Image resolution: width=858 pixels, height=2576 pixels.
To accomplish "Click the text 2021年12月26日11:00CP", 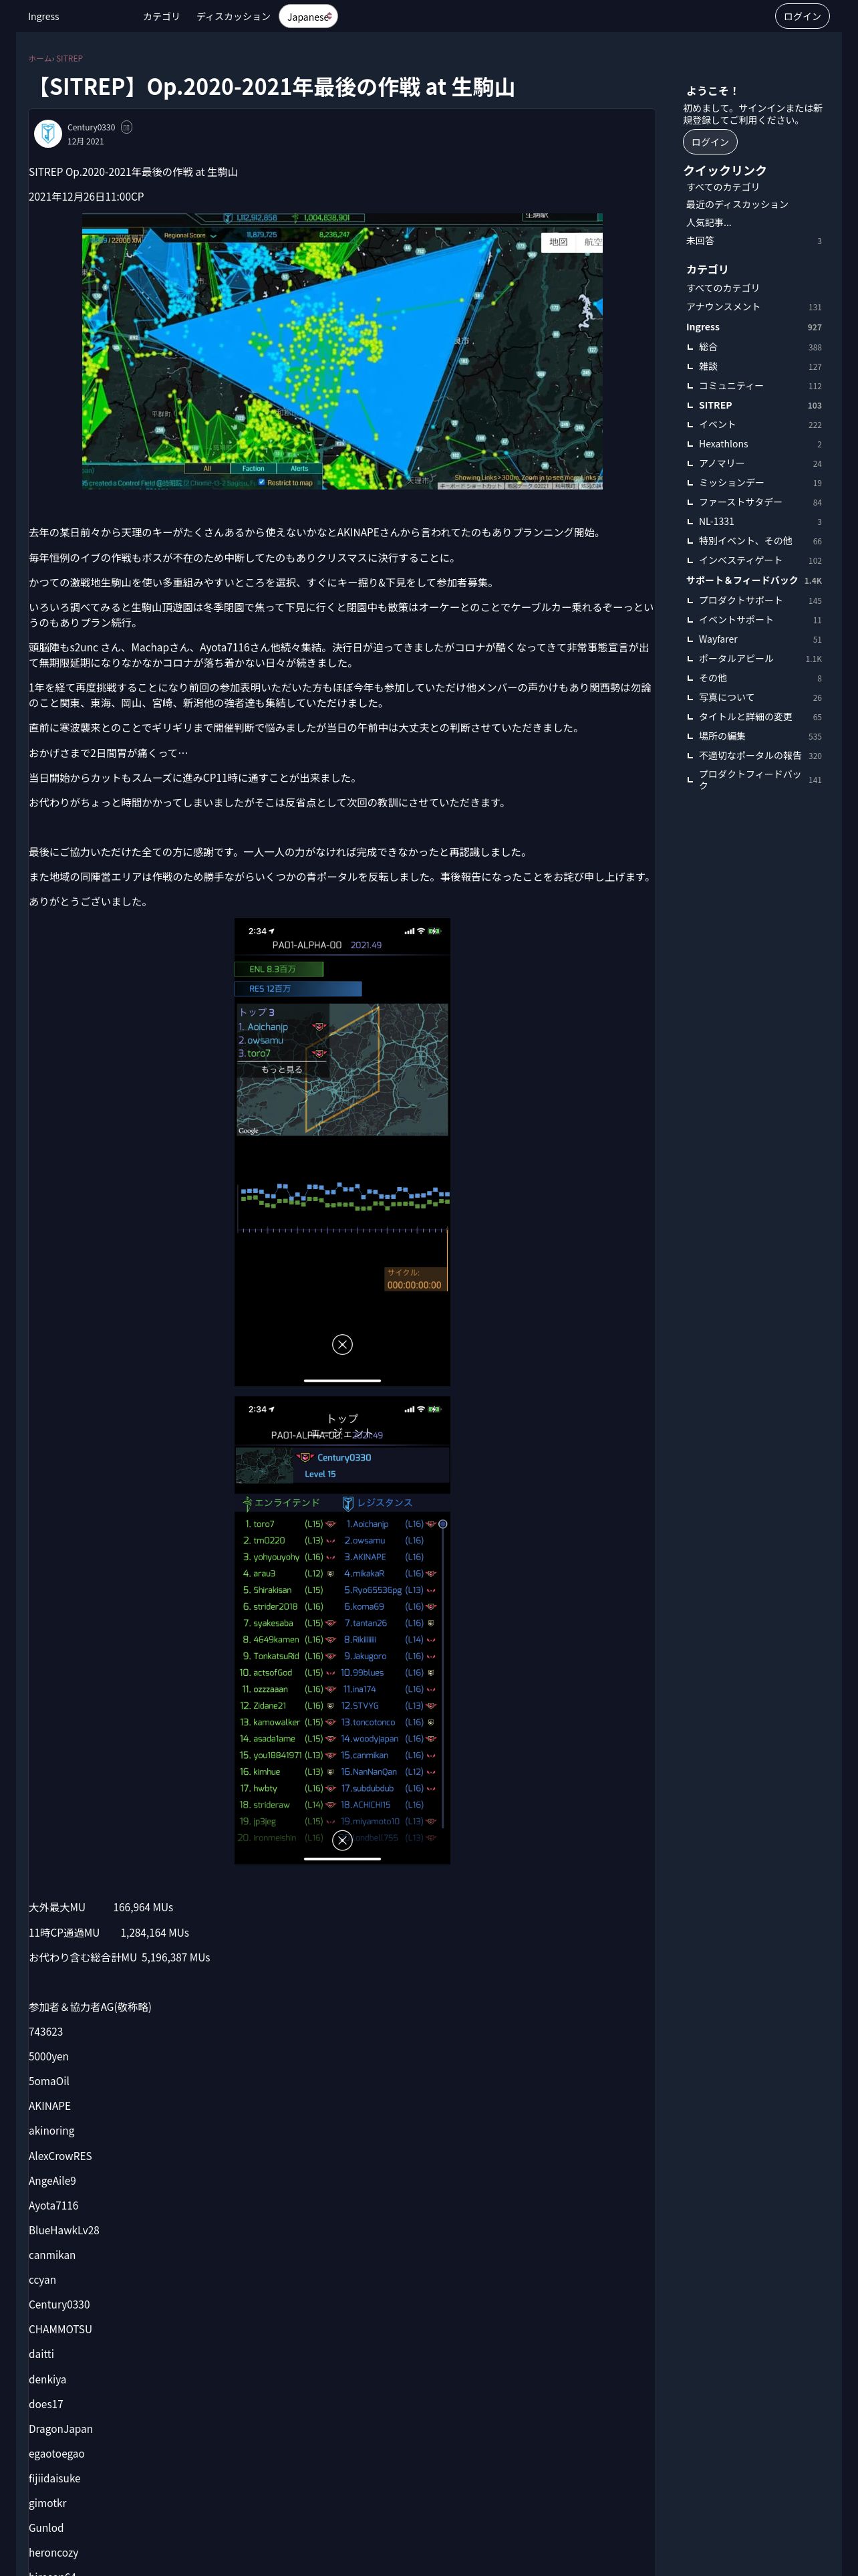I will coord(86,197).
